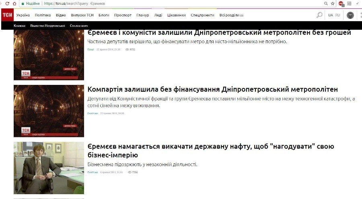
Task: Select the Вбивство Ноздровської topic link
Action: [47, 26]
